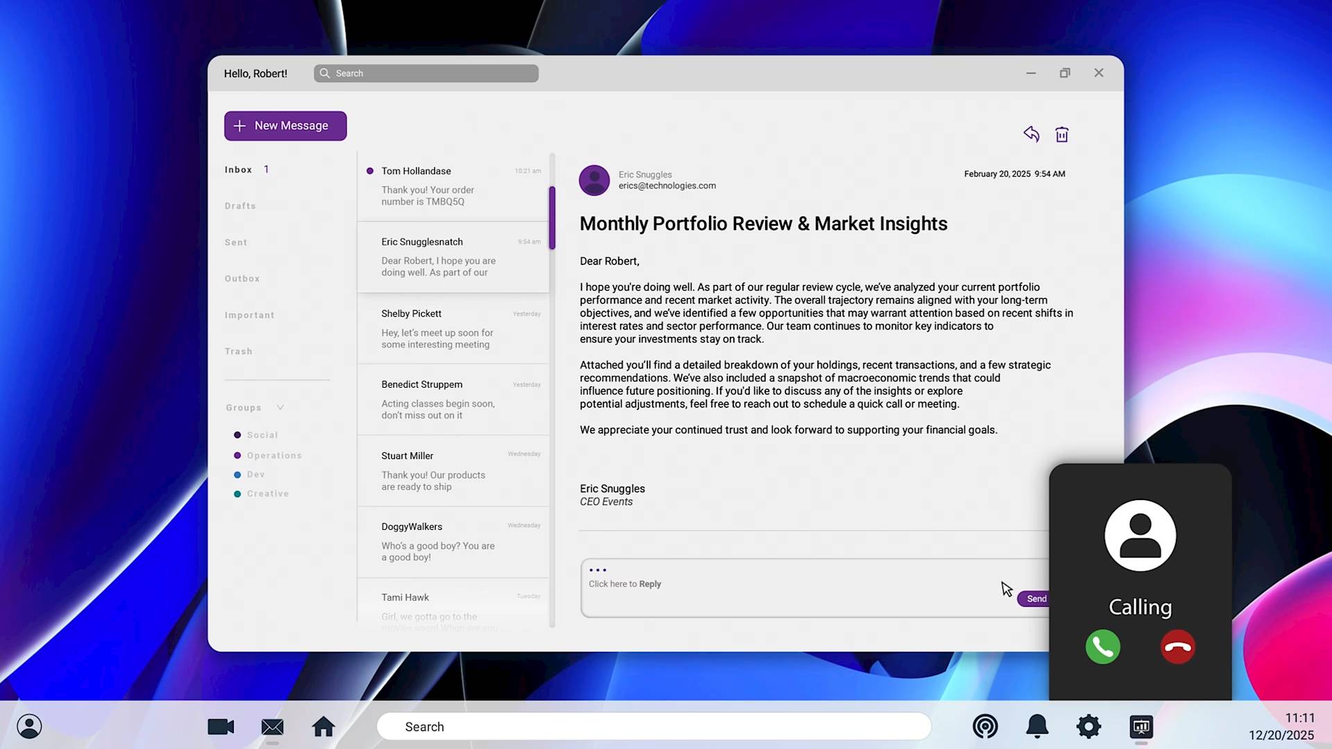Restore down the mail window

coord(1065,73)
